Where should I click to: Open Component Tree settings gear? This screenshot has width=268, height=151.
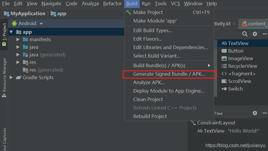click(x=255, y=113)
